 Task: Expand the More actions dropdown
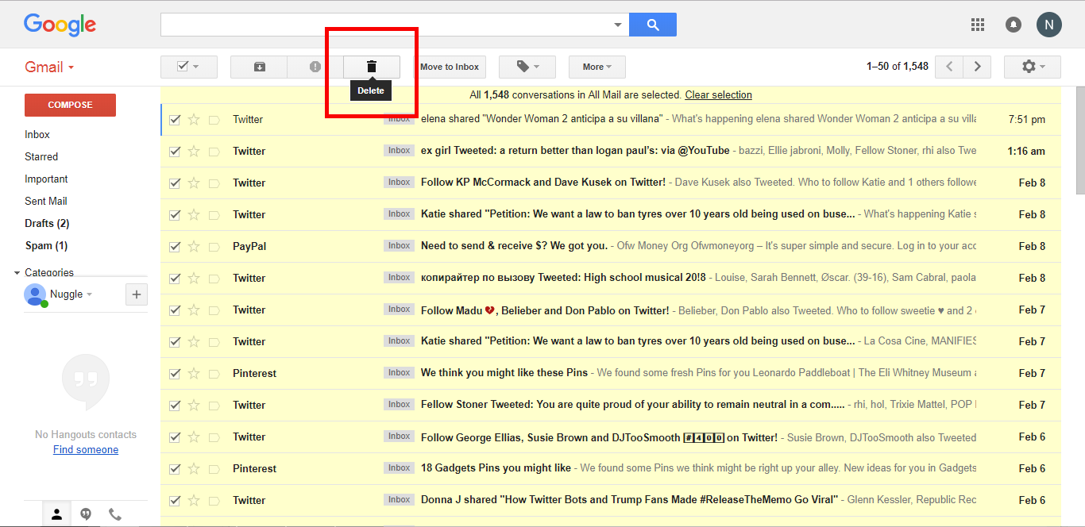(x=597, y=67)
